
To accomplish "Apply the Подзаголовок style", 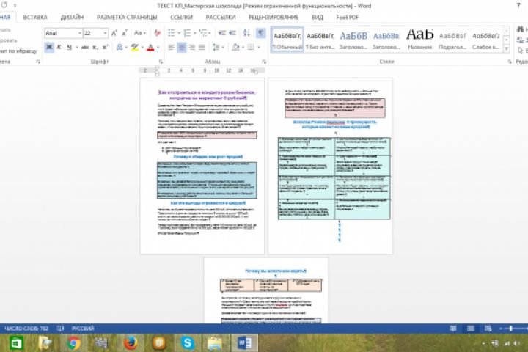I will click(x=452, y=40).
